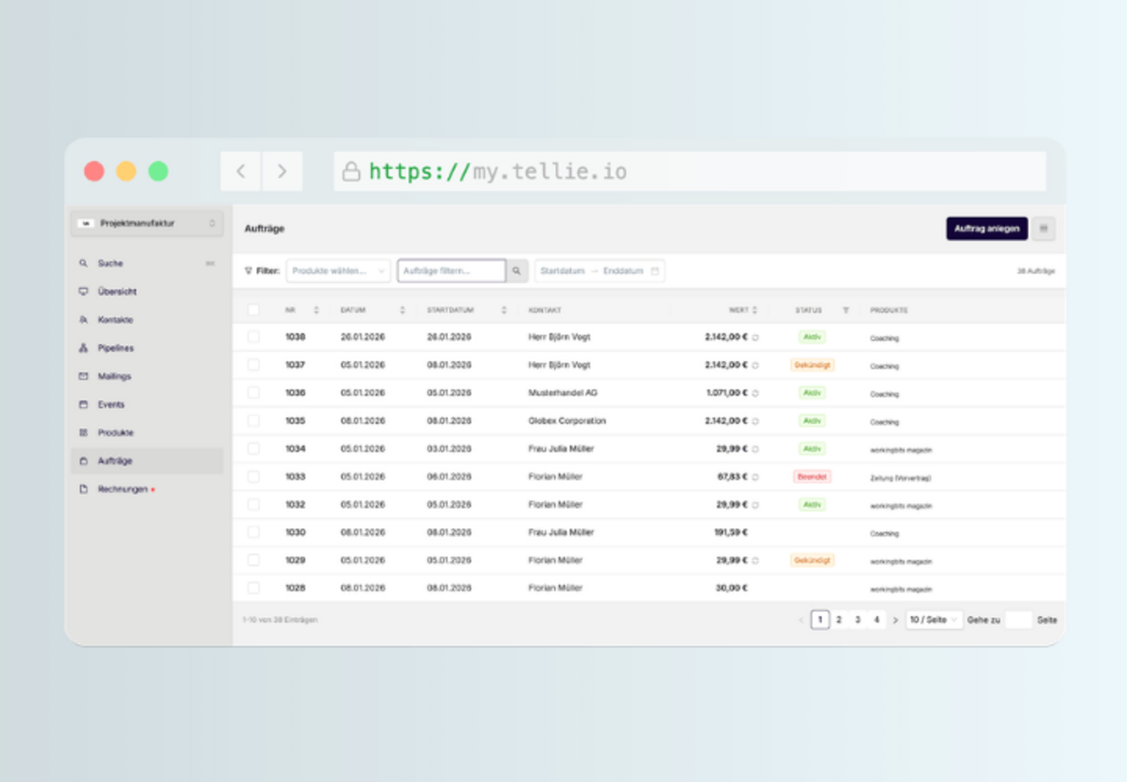Sort table by NR column arrows
Viewport: 1127px width, 782px height.
[316, 310]
